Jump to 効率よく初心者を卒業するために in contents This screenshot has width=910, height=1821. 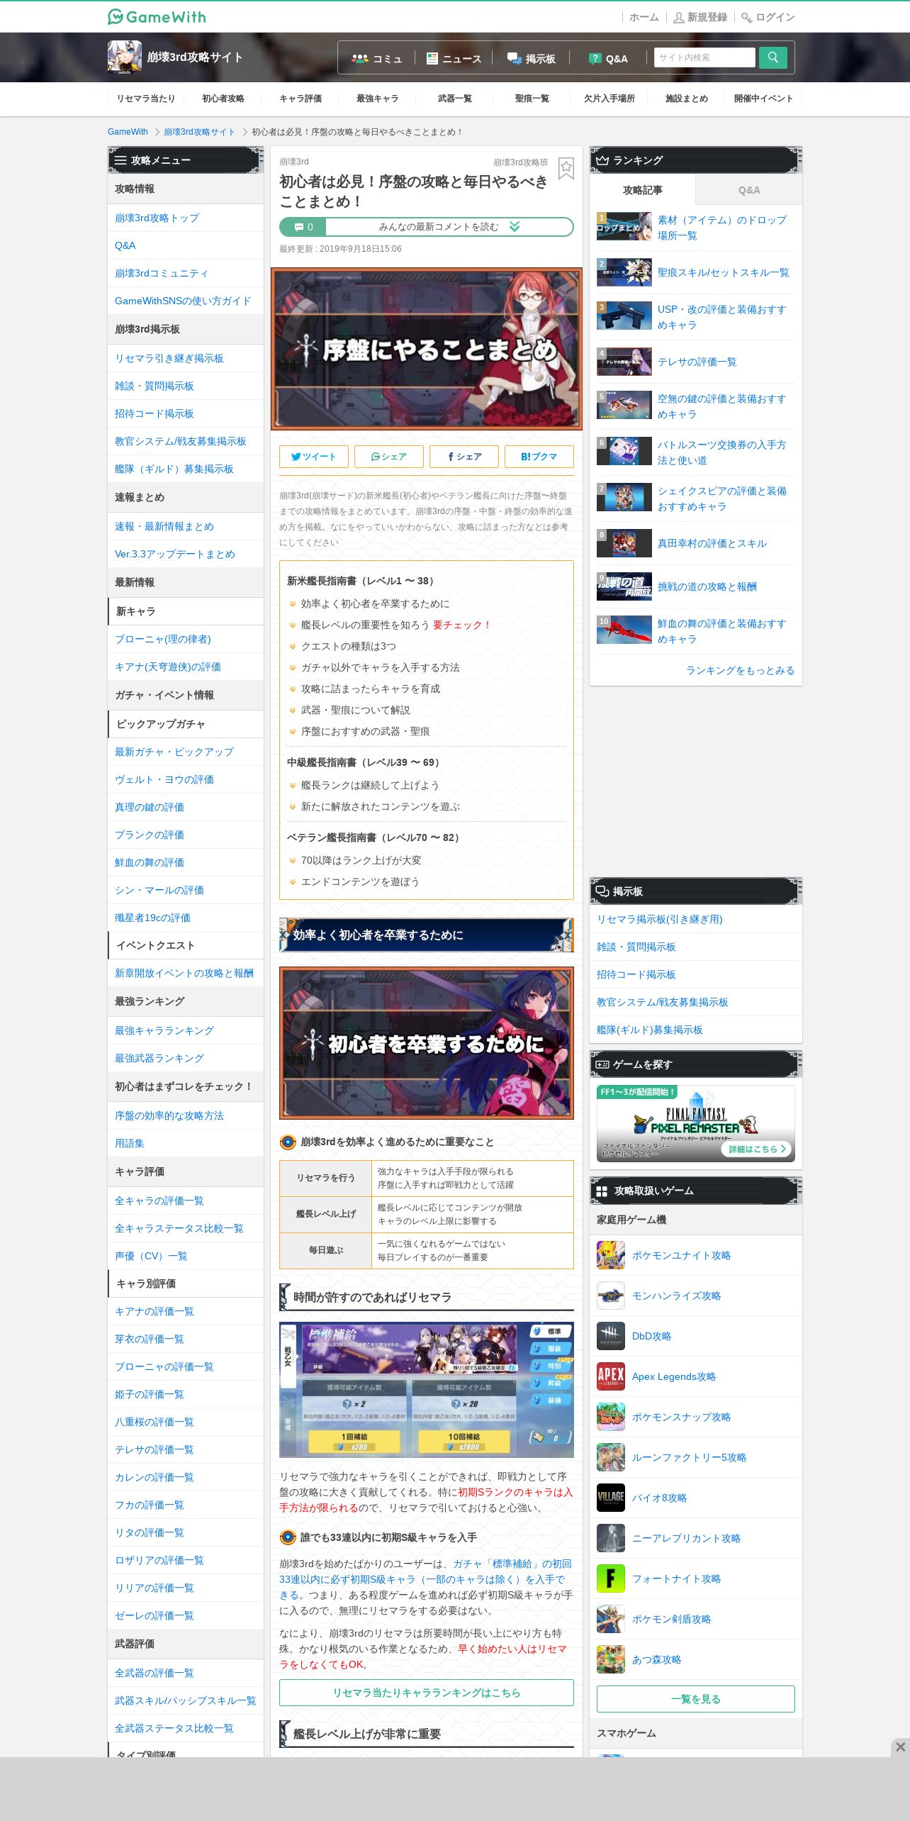375,603
